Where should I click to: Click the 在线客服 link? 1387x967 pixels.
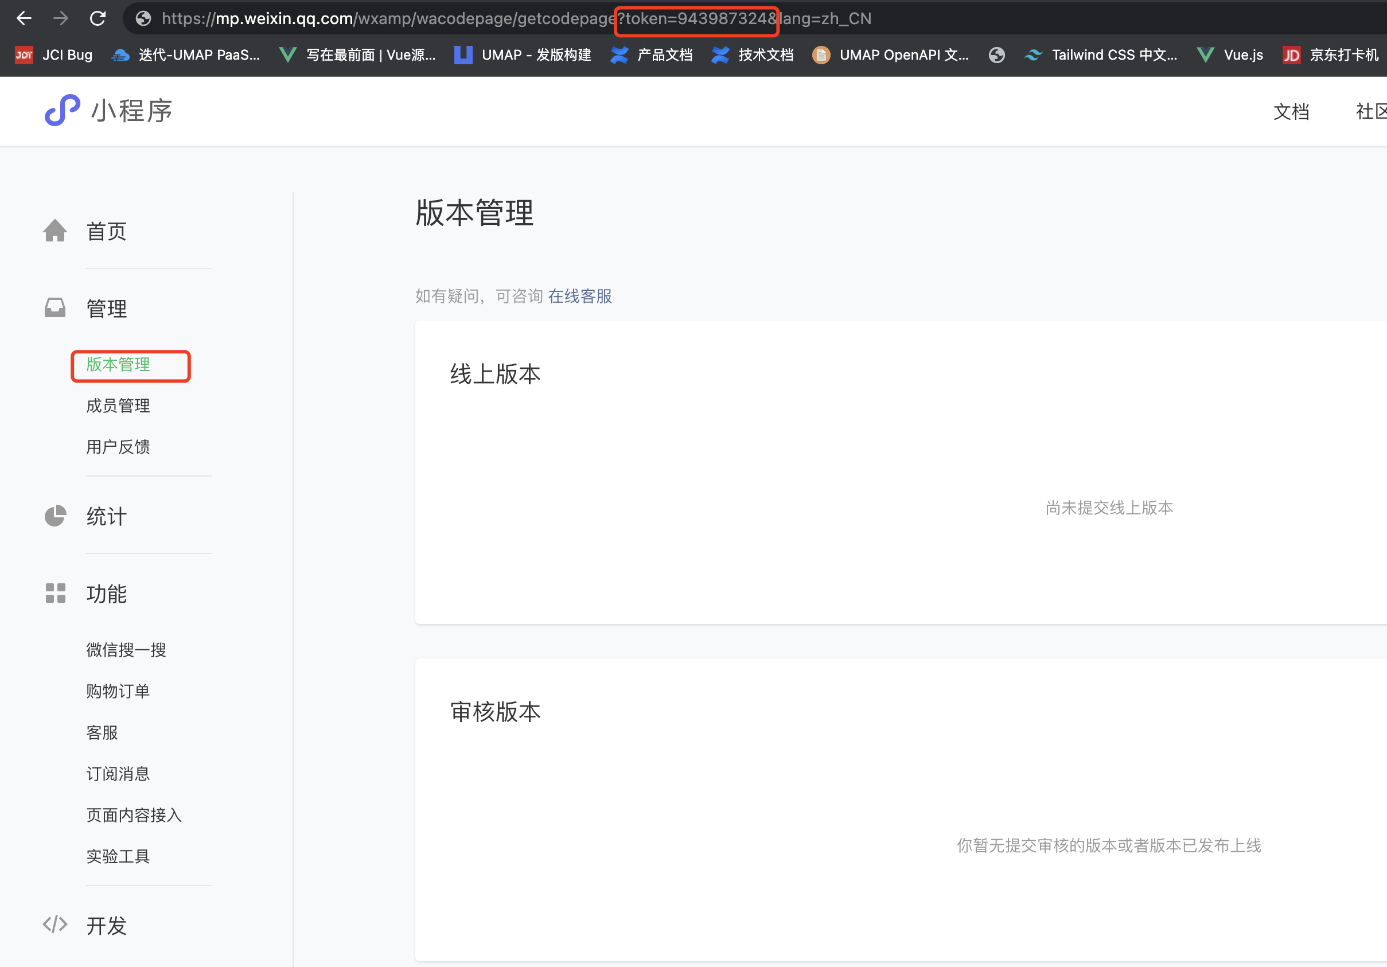579,296
